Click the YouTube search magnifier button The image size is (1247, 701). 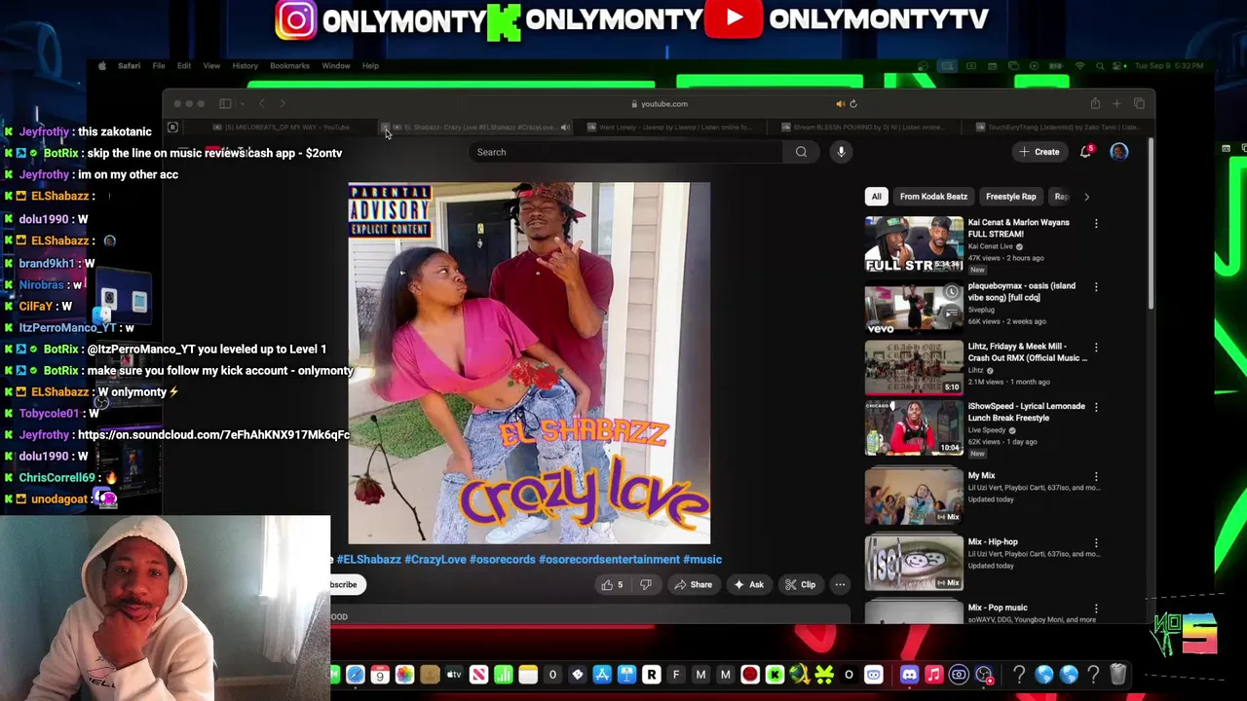[801, 152]
